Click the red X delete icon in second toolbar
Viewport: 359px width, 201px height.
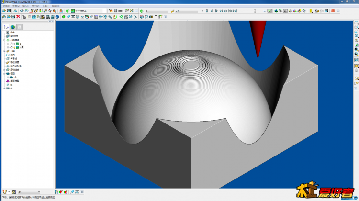pos(18,17)
